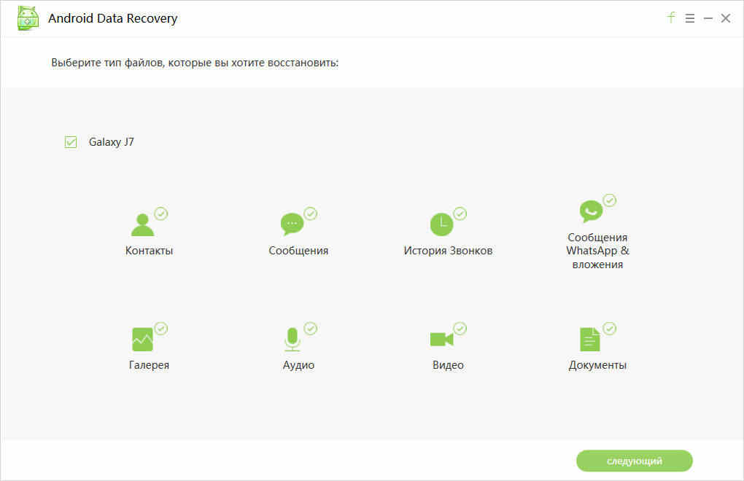Click the Контакты person icon
The height and width of the screenshot is (481, 744).
coord(142,225)
